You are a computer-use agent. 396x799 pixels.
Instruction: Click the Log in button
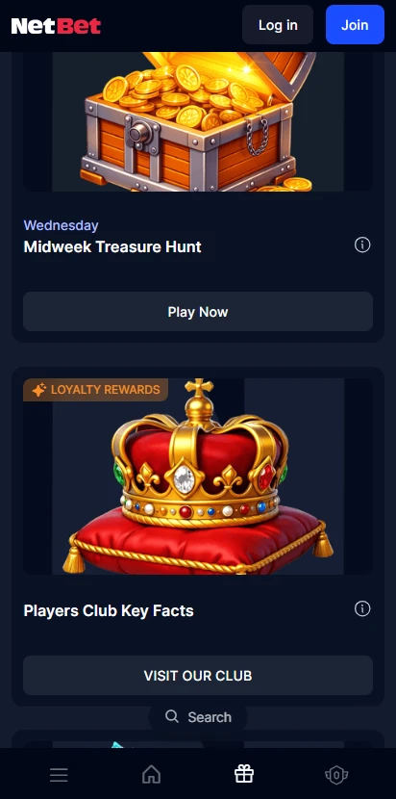click(278, 25)
